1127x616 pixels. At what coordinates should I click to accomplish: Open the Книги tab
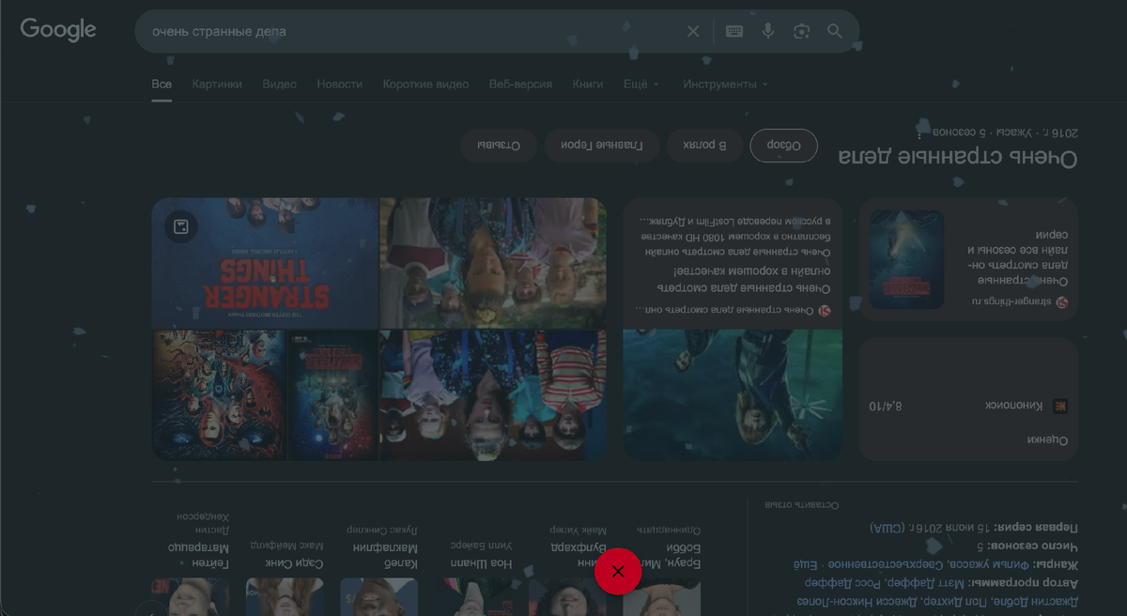pos(588,84)
